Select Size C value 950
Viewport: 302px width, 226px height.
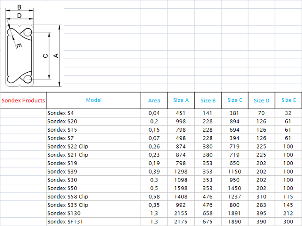pyautogui.click(x=235, y=180)
